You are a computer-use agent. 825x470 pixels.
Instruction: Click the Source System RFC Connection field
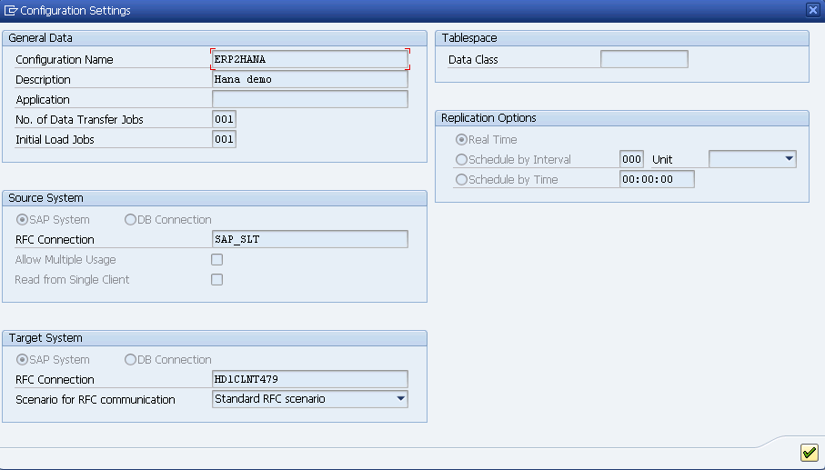[309, 240]
